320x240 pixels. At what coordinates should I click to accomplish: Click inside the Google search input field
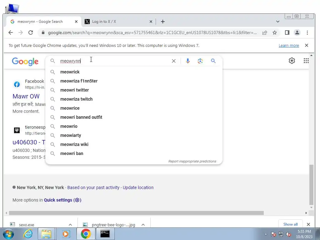[114, 61]
